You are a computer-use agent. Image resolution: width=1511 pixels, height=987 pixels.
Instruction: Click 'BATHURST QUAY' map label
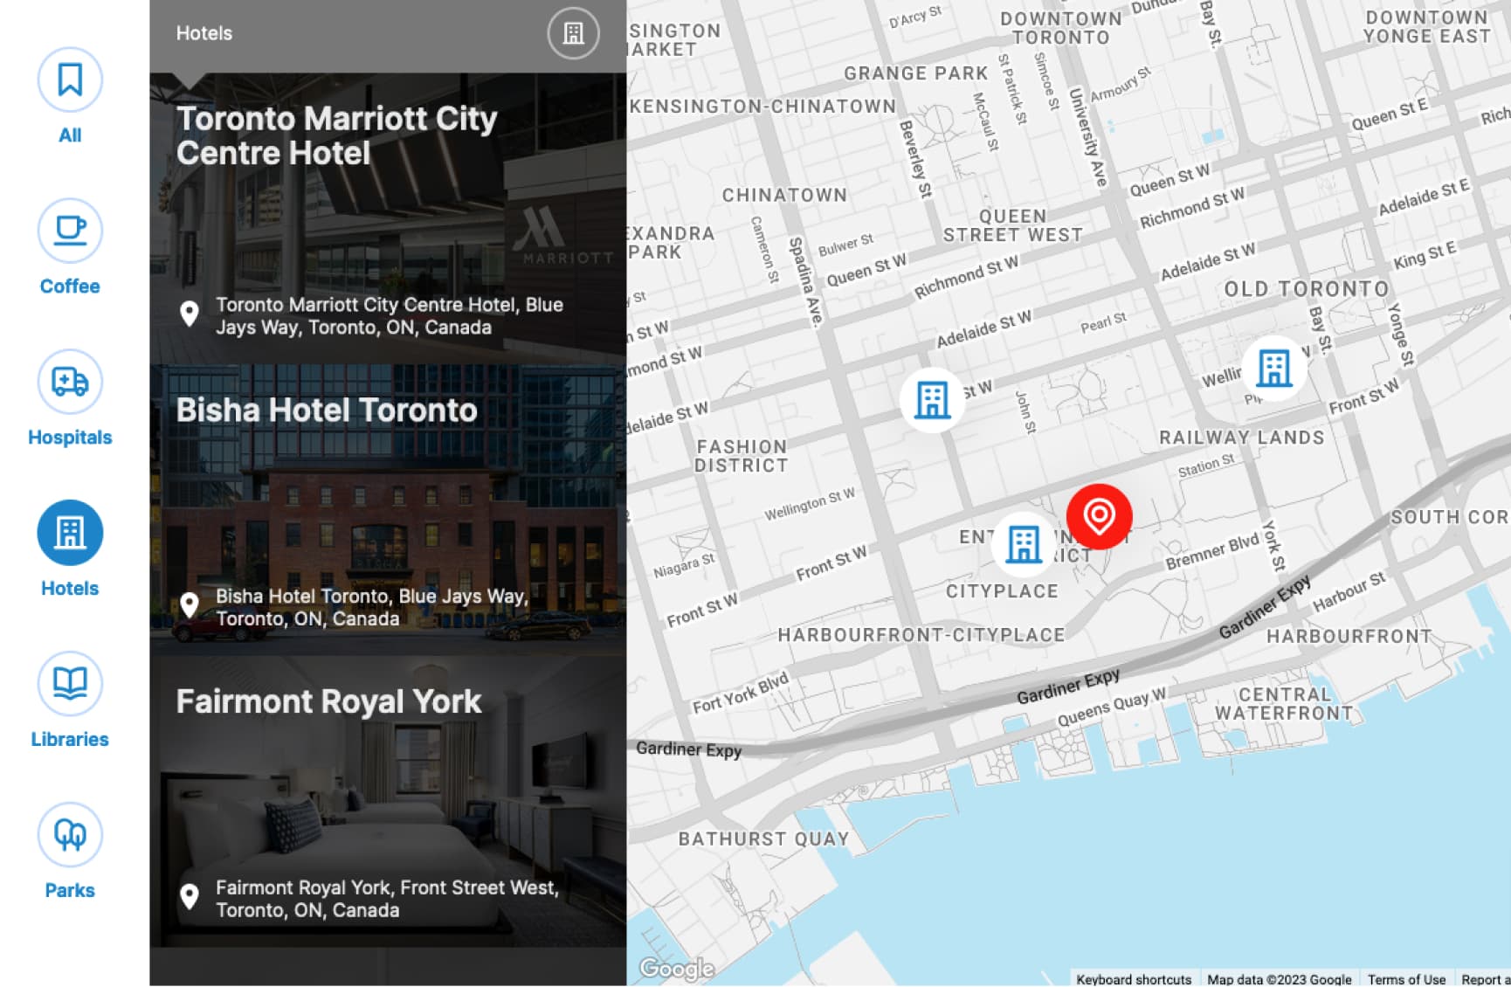[x=763, y=839]
